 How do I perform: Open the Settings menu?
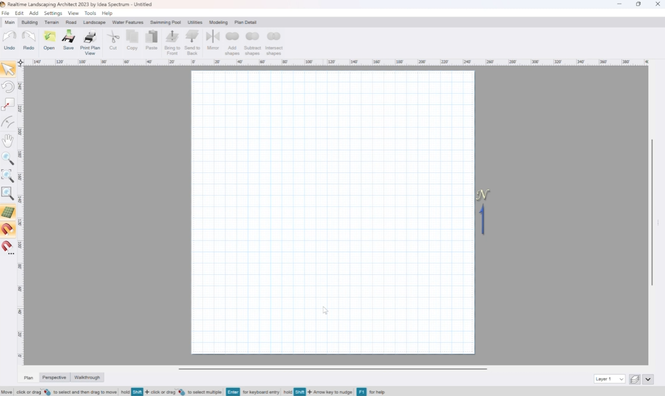[53, 13]
